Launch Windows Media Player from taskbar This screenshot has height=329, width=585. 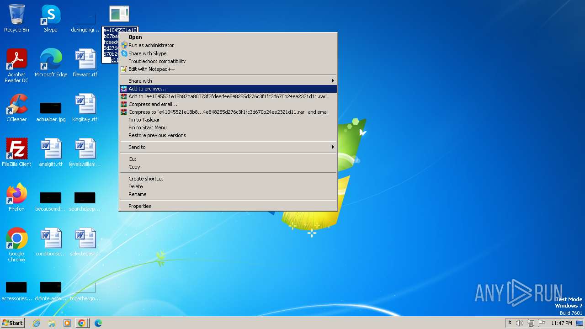click(67, 323)
